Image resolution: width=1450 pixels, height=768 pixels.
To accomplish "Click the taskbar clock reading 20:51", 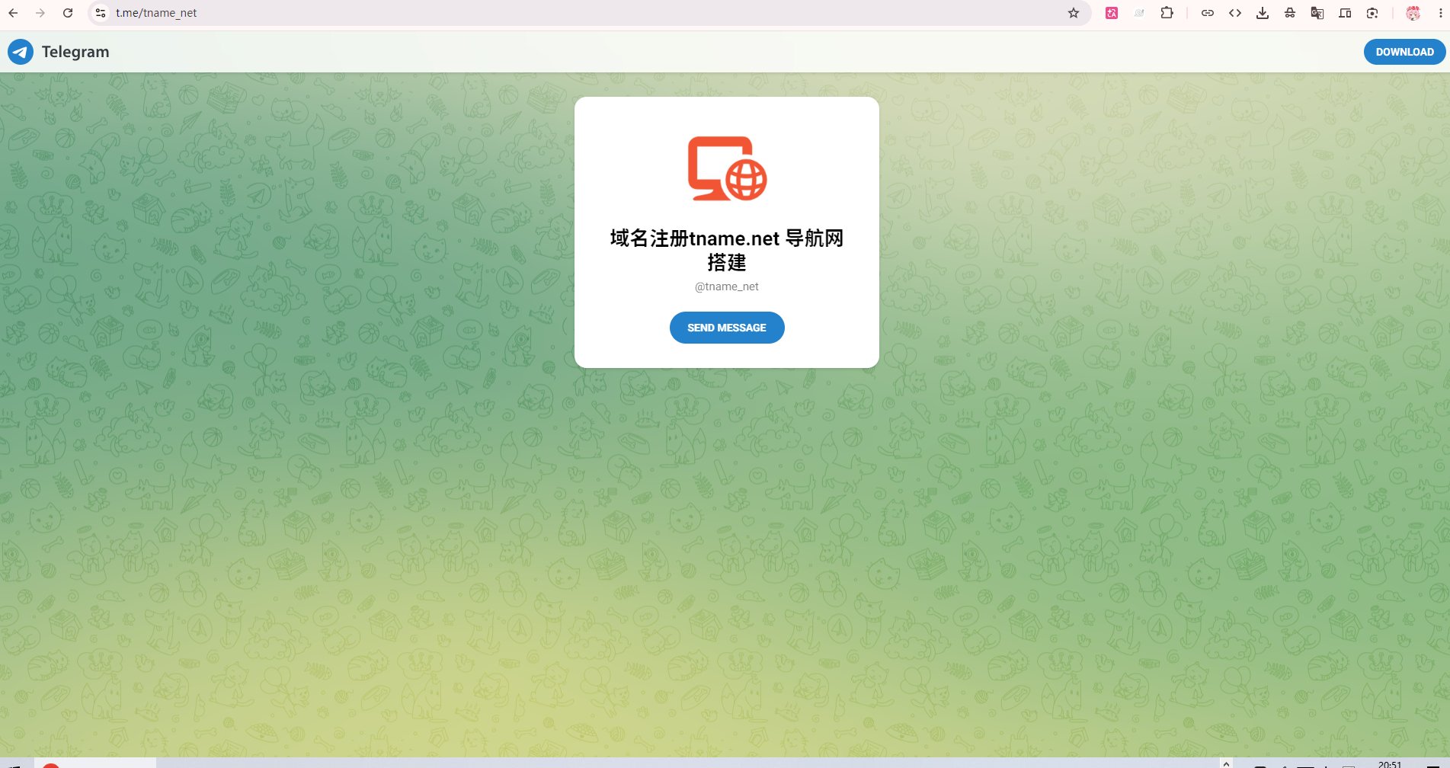I will click(1390, 764).
